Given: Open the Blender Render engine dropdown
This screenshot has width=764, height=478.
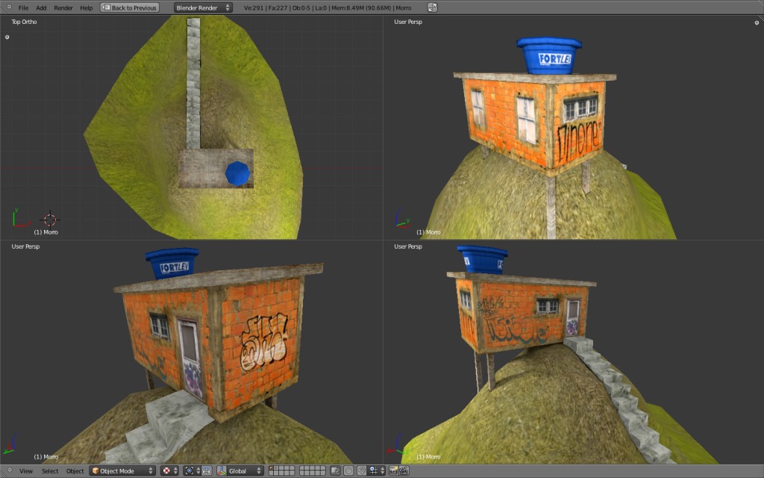Looking at the screenshot, I should 201,7.
